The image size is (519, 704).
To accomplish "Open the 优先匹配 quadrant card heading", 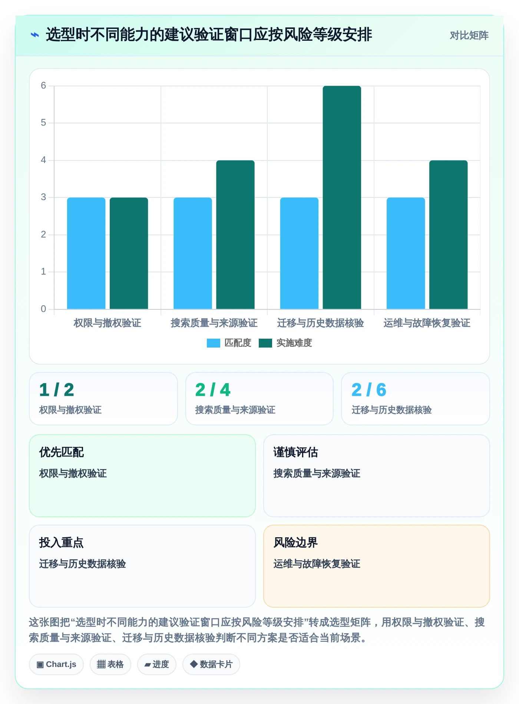I will [x=62, y=452].
